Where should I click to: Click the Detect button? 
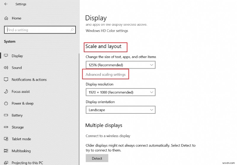click(97, 158)
